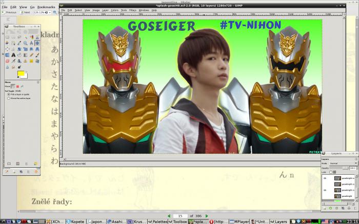Viewport: 359px width, 224px height.
Task: Select the Foreground Select tool
Action: [7, 43]
